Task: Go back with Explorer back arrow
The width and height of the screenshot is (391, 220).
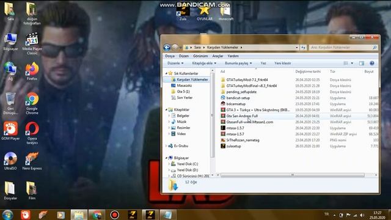Action: [167, 47]
